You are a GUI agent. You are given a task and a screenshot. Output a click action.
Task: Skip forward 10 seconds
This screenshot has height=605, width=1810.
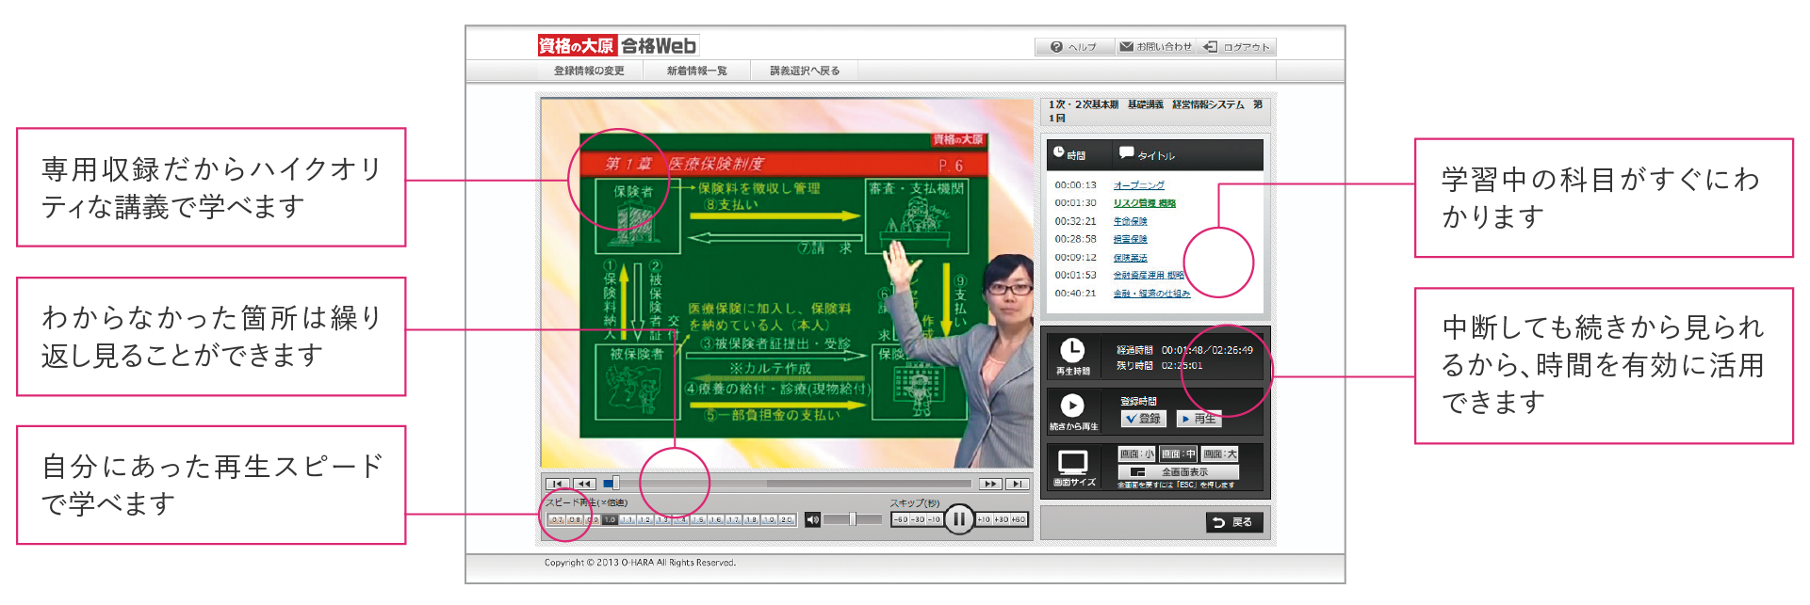tap(984, 519)
